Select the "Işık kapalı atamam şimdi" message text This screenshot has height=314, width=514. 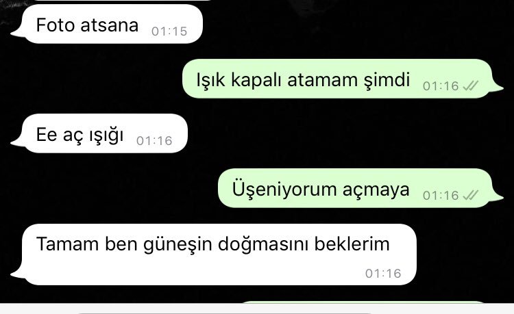[303, 80]
